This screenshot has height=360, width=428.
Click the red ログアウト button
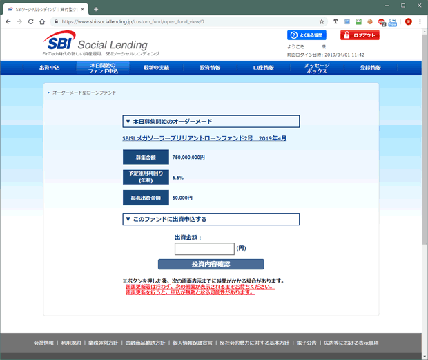[360, 35]
